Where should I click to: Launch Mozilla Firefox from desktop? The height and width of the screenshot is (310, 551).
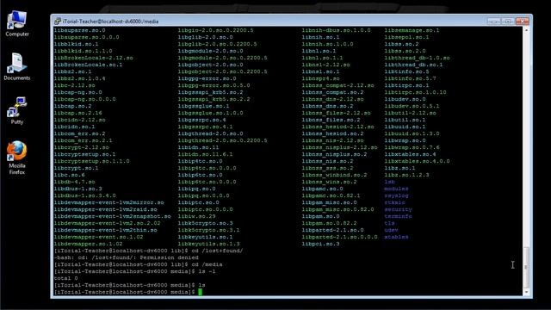pos(17,158)
